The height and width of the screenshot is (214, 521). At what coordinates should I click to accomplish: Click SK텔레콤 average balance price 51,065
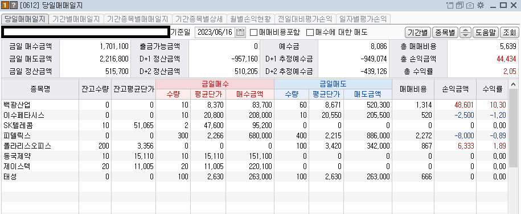[x=145, y=126]
